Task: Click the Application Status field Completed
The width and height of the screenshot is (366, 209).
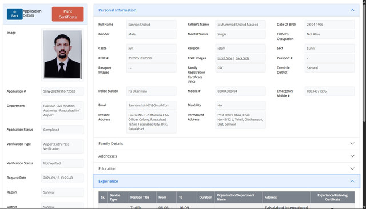Action: (x=62, y=130)
